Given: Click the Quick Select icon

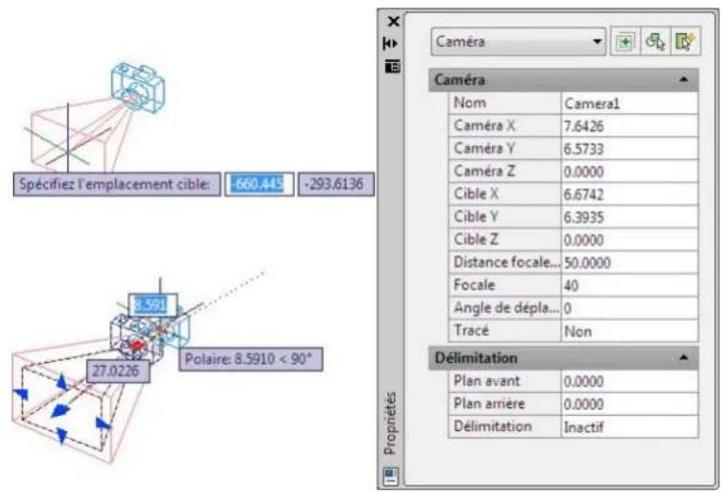Looking at the screenshot, I should coord(685,42).
